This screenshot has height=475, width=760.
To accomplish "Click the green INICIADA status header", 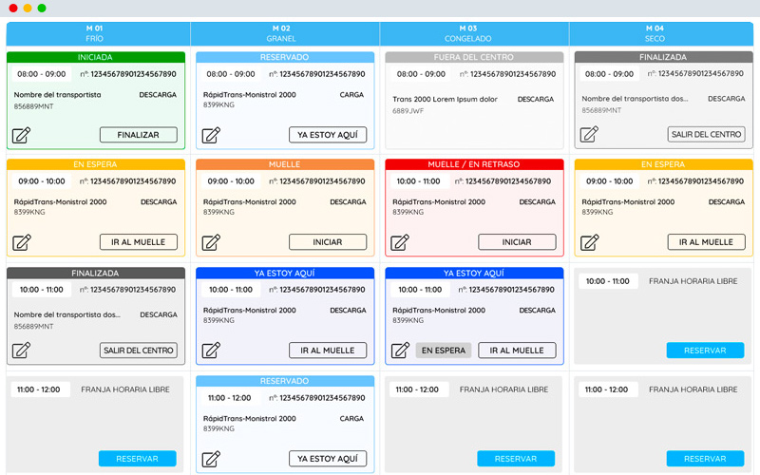I will pyautogui.click(x=96, y=57).
